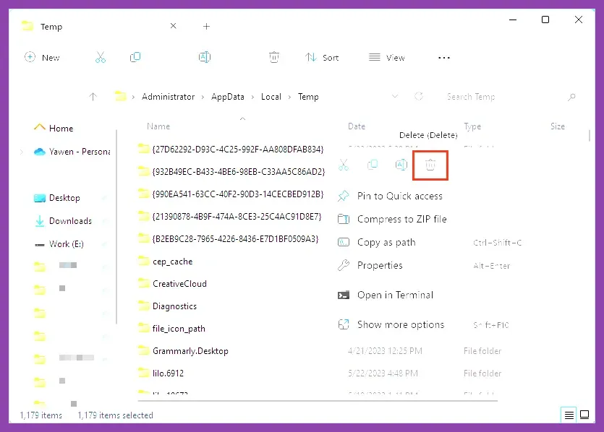This screenshot has width=604, height=432.
Task: Click the Local breadcrumb
Action: [271, 97]
